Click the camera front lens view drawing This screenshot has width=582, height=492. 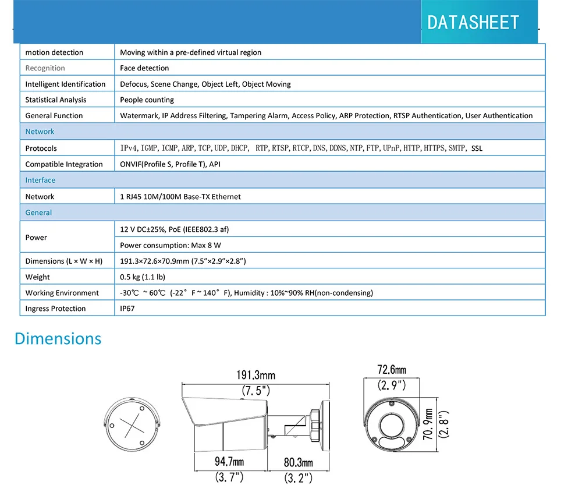392,425
